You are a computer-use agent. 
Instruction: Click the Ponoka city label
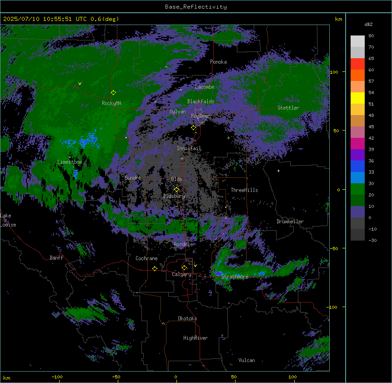pyautogui.click(x=218, y=62)
